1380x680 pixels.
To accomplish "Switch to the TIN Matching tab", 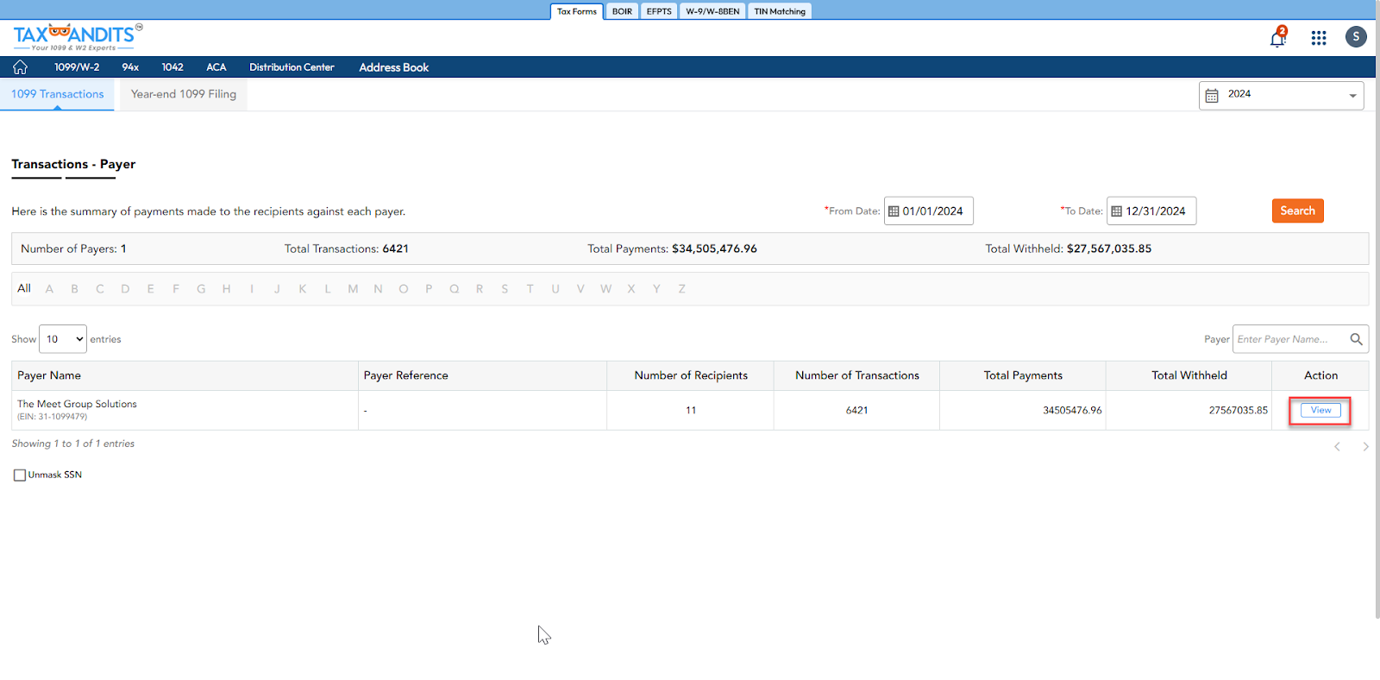I will pyautogui.click(x=780, y=11).
